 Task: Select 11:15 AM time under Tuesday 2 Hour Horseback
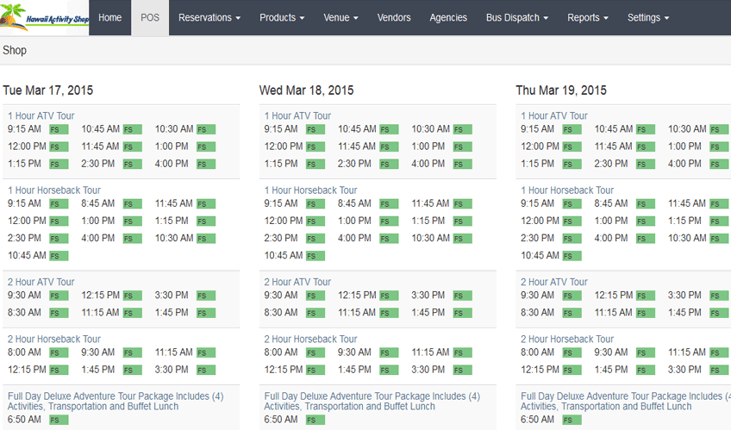(174, 352)
